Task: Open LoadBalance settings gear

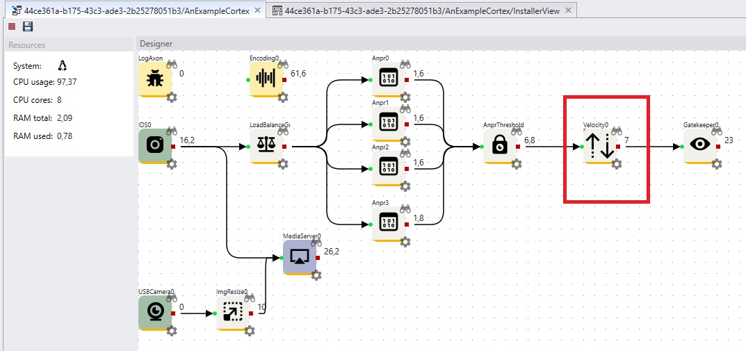Action: [x=282, y=164]
